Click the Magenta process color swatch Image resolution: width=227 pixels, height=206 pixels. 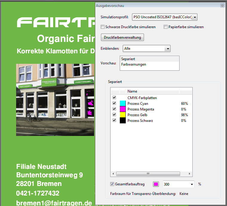(122, 109)
